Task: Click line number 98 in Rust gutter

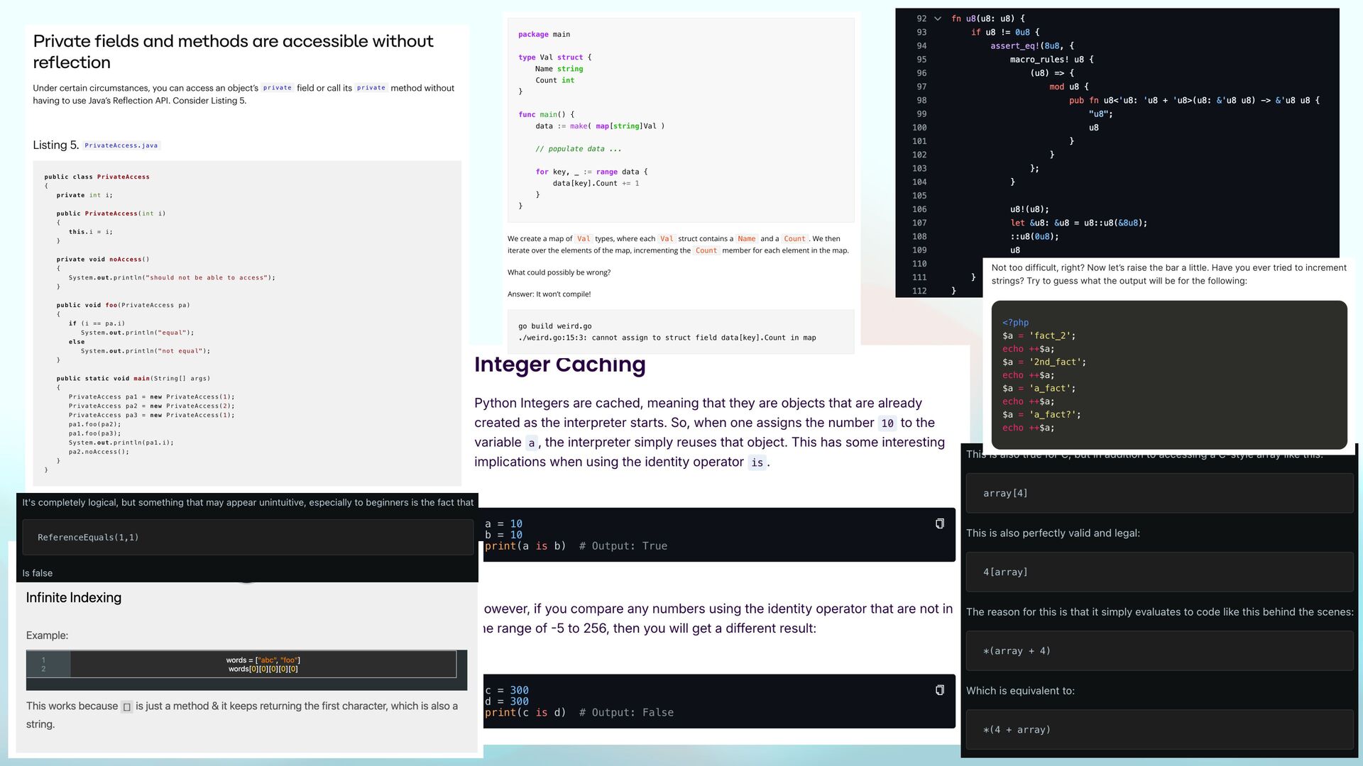Action: pos(921,101)
